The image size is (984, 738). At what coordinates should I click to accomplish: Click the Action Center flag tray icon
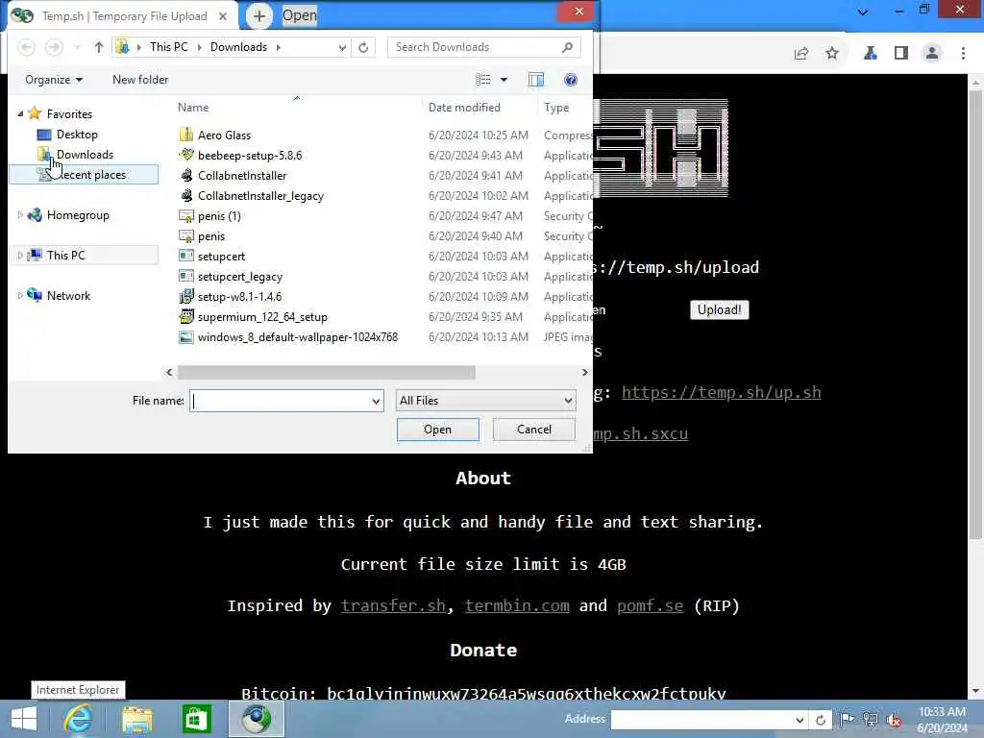tap(847, 719)
